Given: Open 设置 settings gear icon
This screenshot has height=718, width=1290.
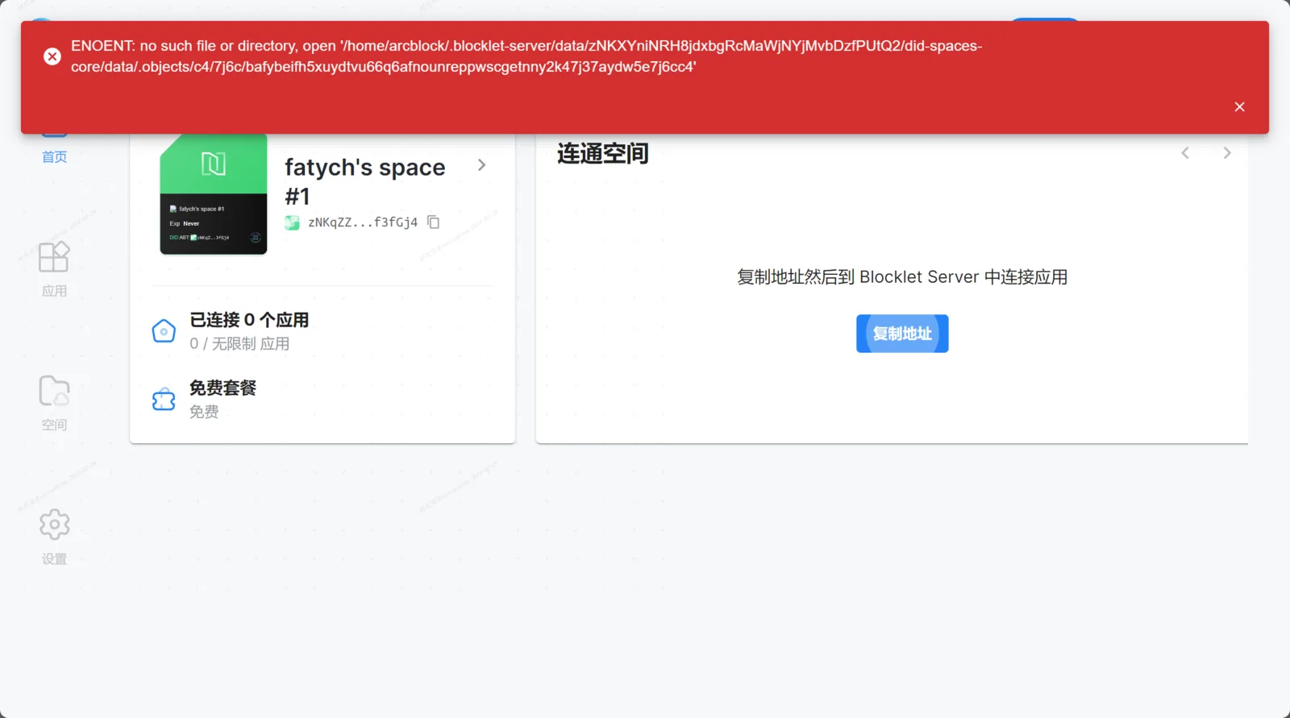Looking at the screenshot, I should (54, 525).
